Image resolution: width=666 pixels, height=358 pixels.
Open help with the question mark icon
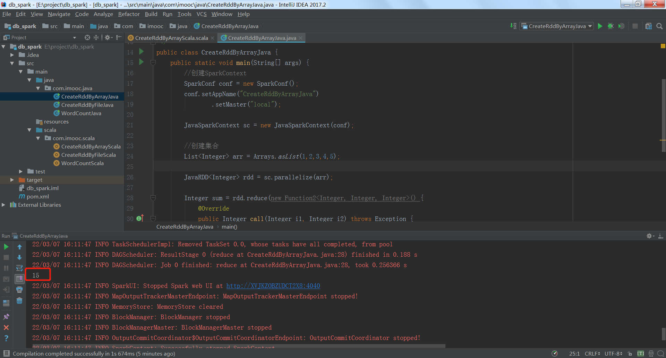click(x=6, y=338)
